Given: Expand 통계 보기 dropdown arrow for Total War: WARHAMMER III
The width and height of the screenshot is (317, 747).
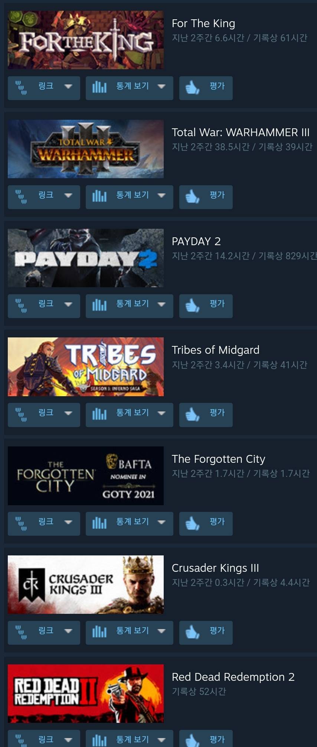Looking at the screenshot, I should [x=161, y=195].
